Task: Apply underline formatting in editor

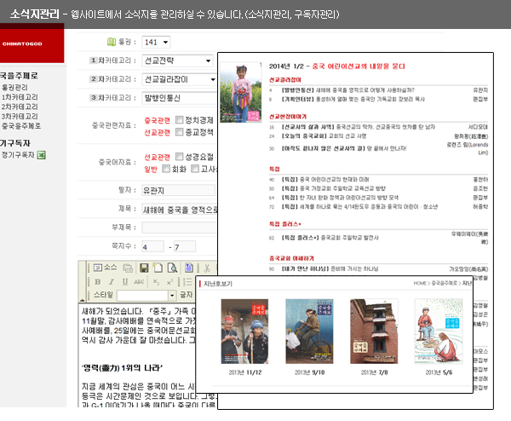Action: click(x=125, y=281)
